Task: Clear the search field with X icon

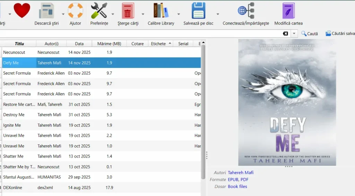Action: point(285,34)
